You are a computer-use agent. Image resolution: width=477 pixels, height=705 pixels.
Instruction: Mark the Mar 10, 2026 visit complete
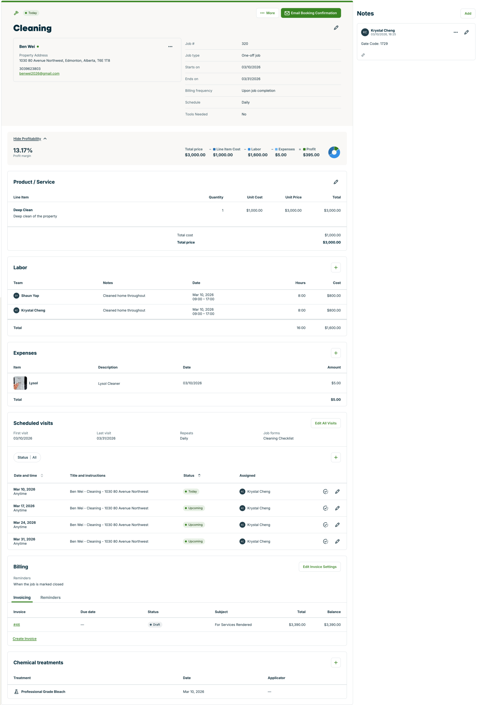click(x=325, y=492)
